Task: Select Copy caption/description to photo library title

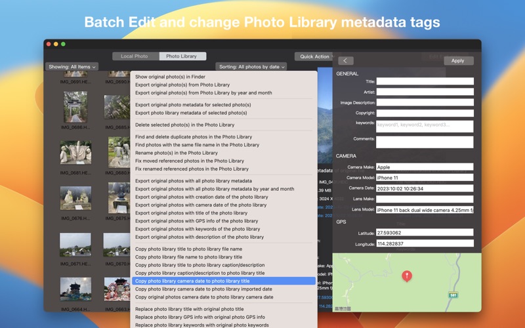Action: (224, 273)
